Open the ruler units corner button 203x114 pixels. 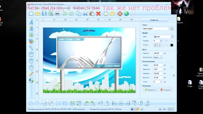pyautogui.click(x=37, y=20)
